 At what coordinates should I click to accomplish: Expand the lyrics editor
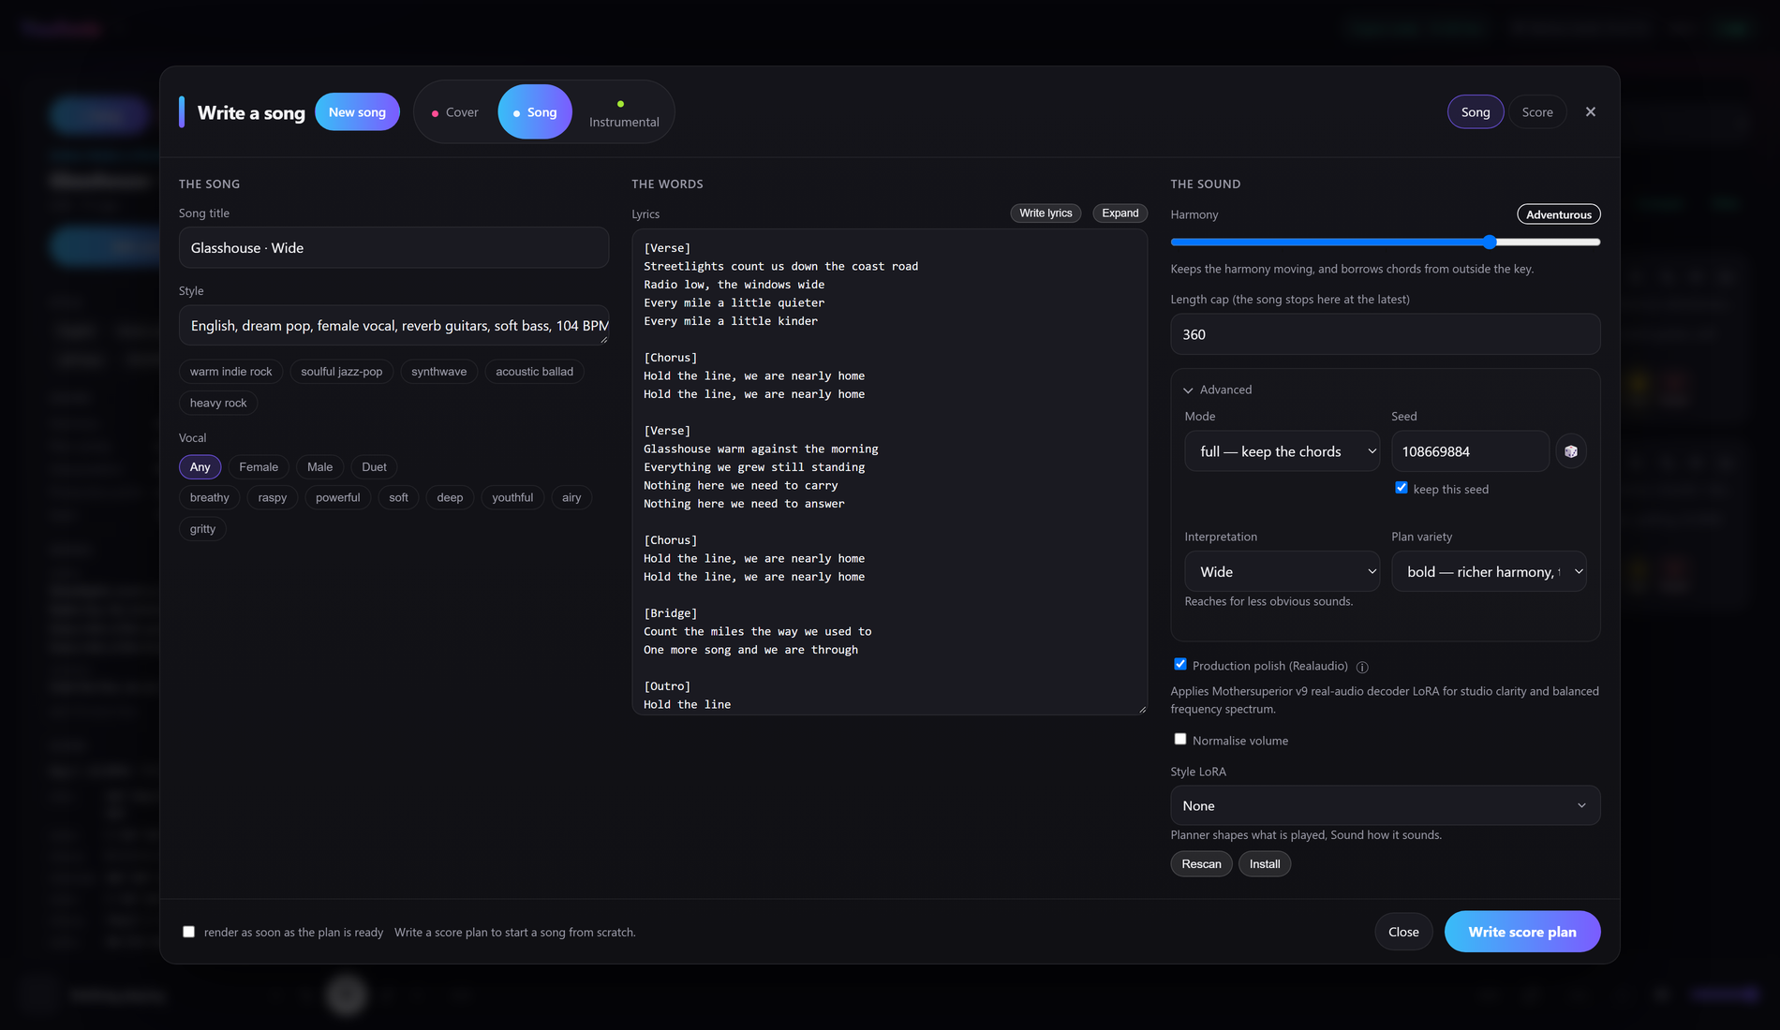[x=1120, y=213]
